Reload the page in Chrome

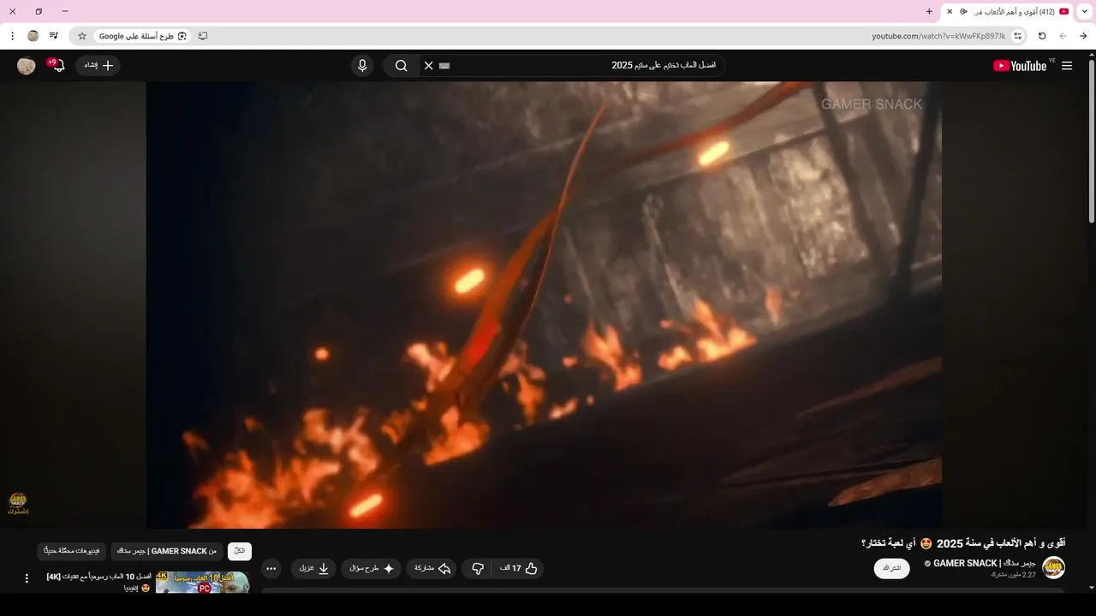click(x=1042, y=36)
